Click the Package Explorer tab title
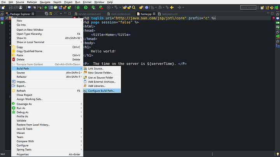This screenshot has height=157, width=280. [20, 14]
